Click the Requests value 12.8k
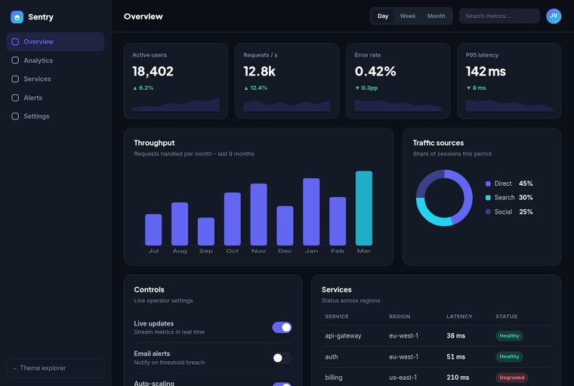 tap(259, 72)
